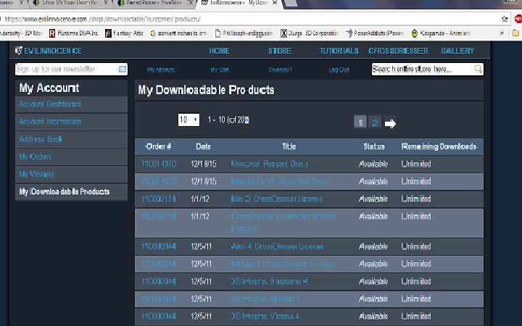Click the EvilInnocence shield logo
This screenshot has height=326, width=522.
coord(20,51)
